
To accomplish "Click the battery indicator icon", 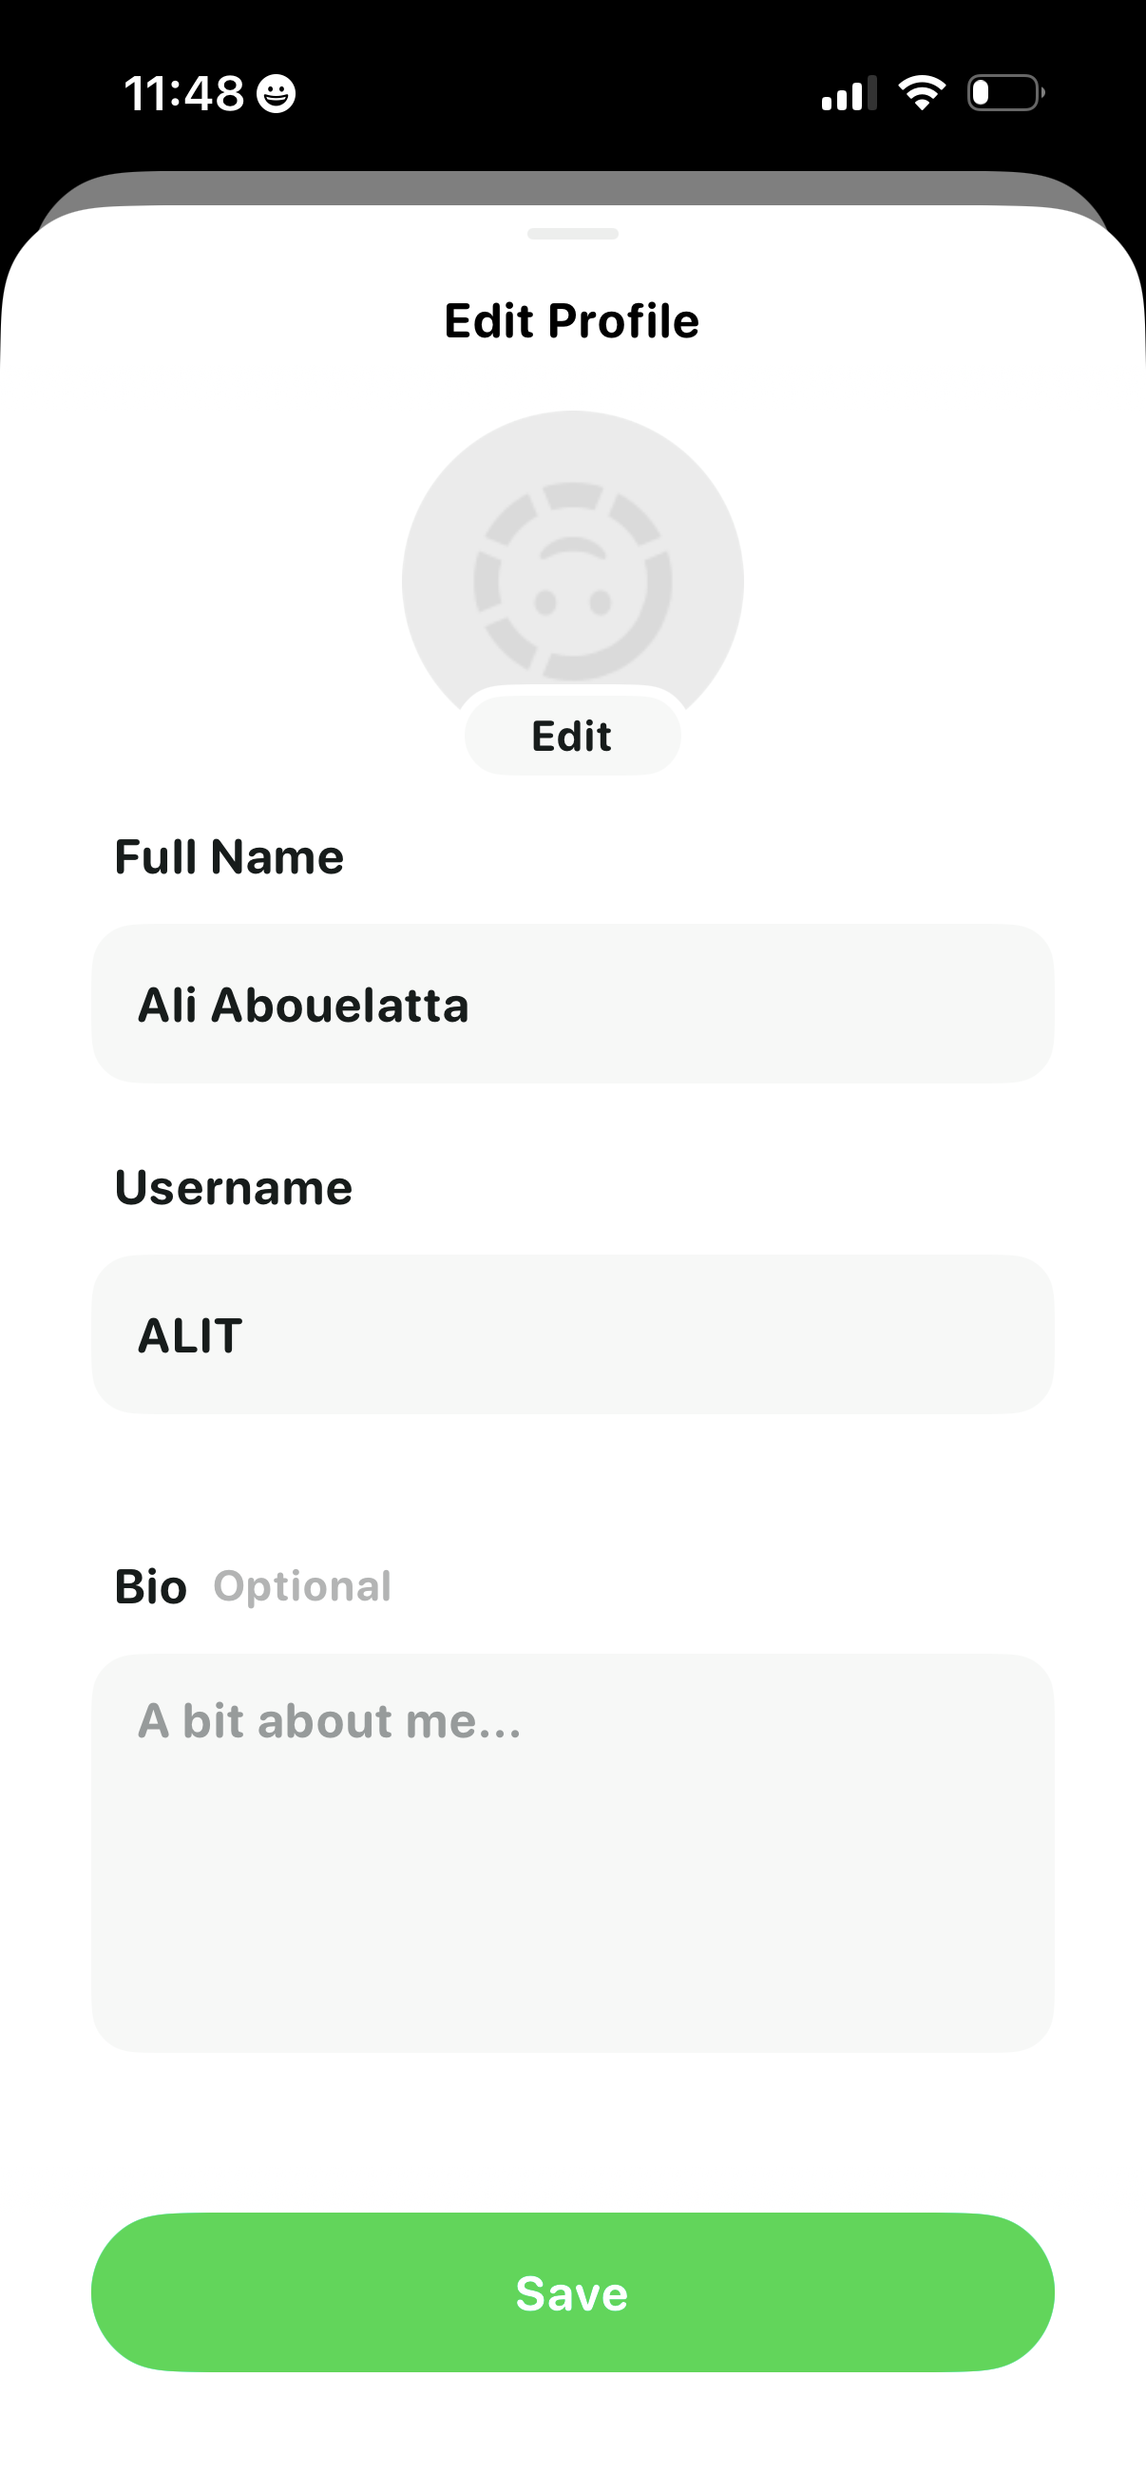I will tap(1004, 93).
